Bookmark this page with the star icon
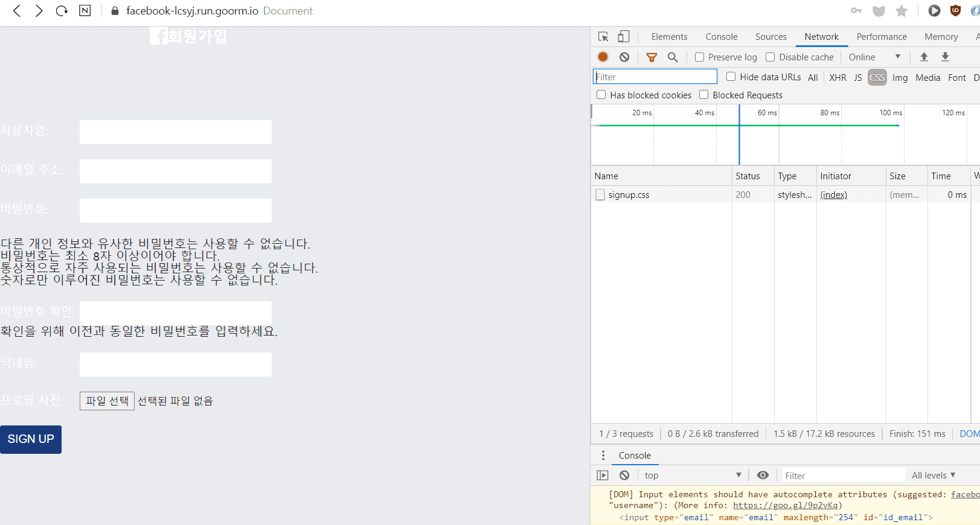 tap(902, 11)
